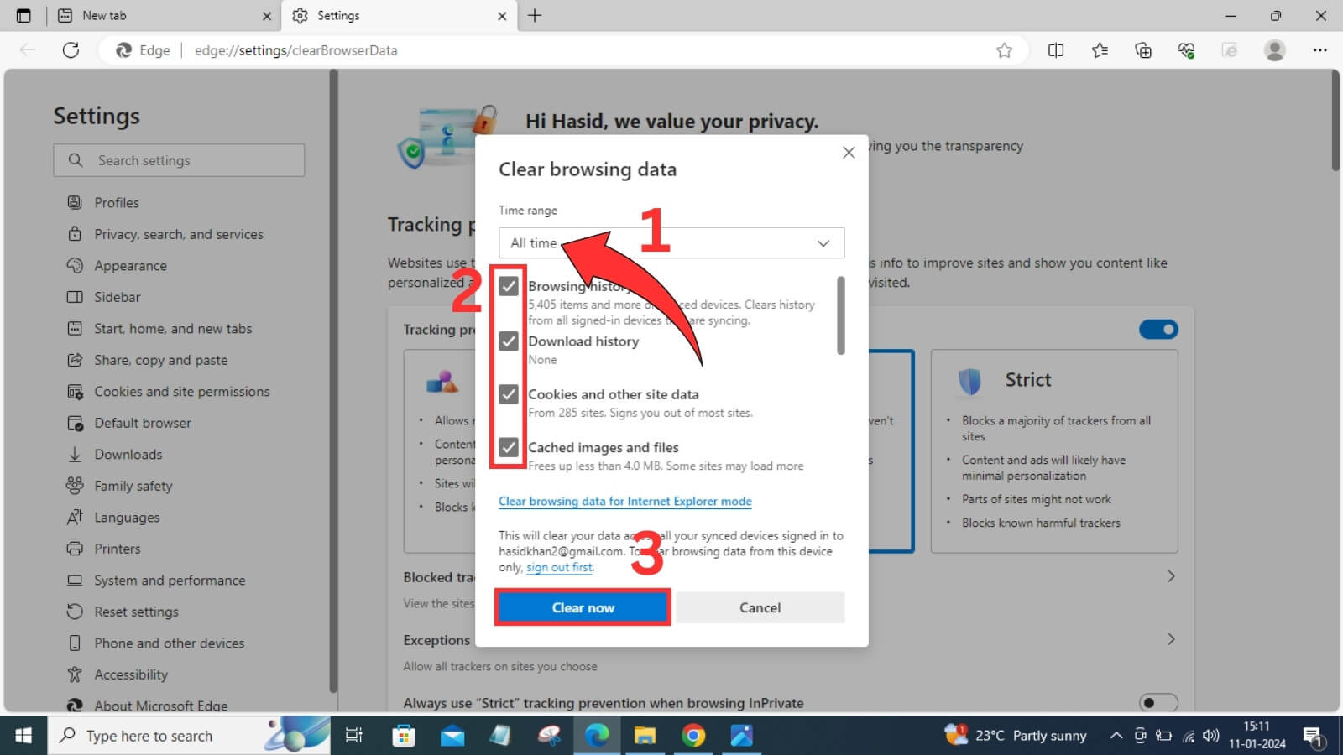The height and width of the screenshot is (755, 1343).
Task: Uncheck Cookies and other site data
Action: pos(508,394)
